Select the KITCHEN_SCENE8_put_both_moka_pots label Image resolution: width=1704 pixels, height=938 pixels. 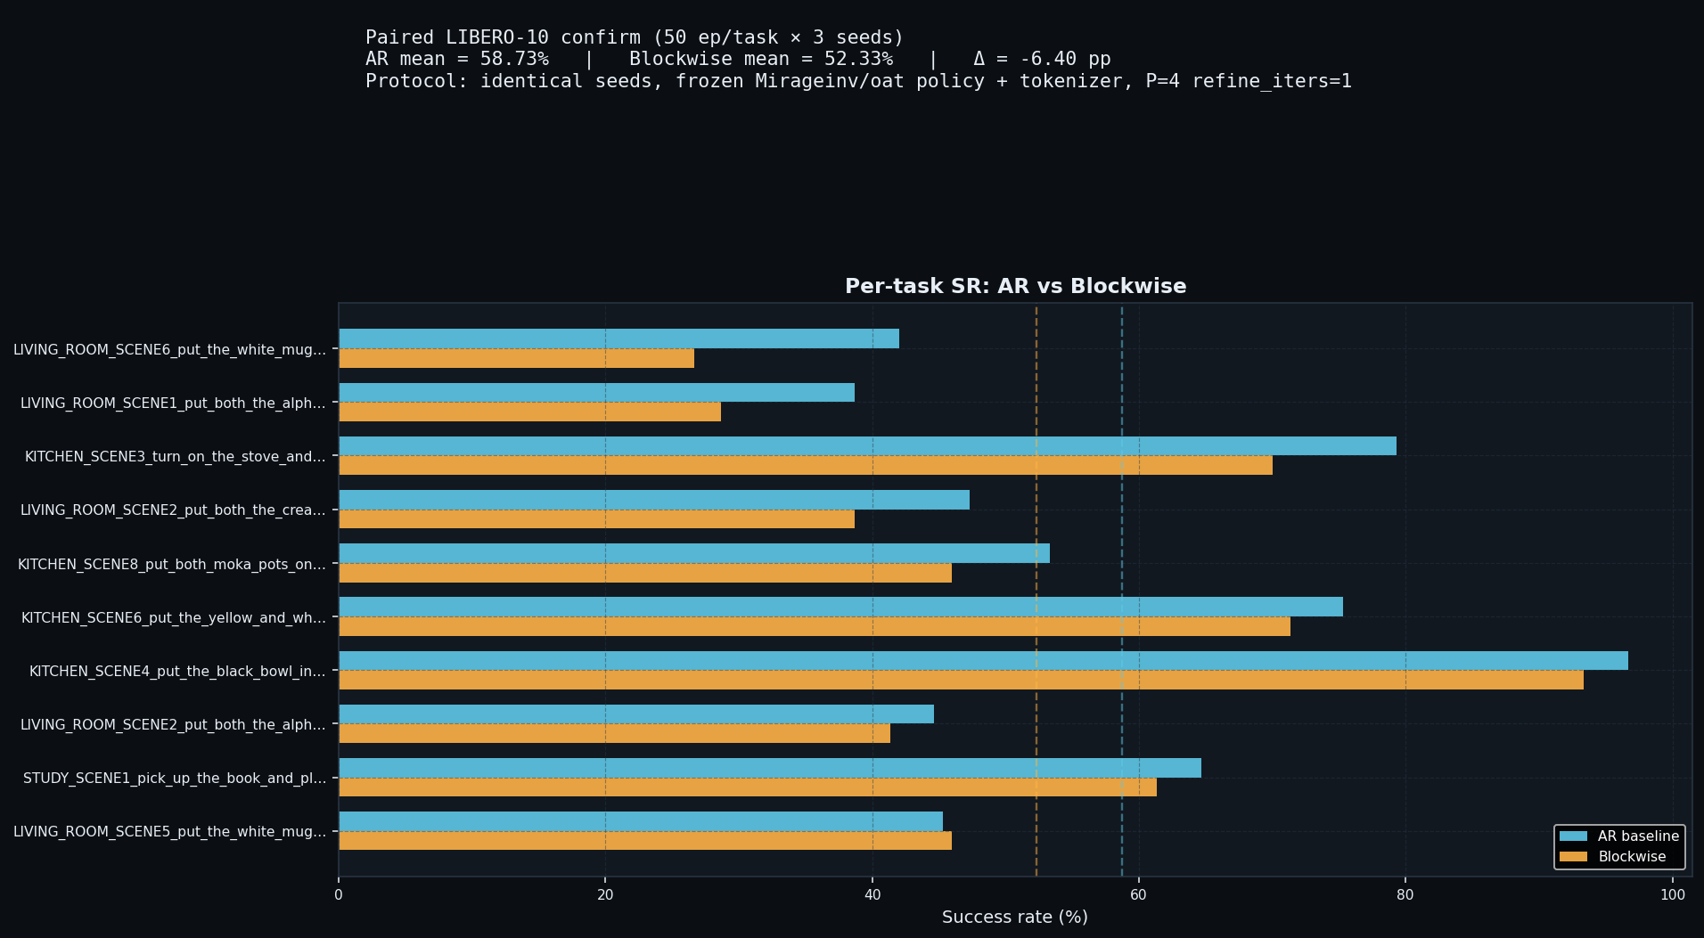pyautogui.click(x=172, y=565)
